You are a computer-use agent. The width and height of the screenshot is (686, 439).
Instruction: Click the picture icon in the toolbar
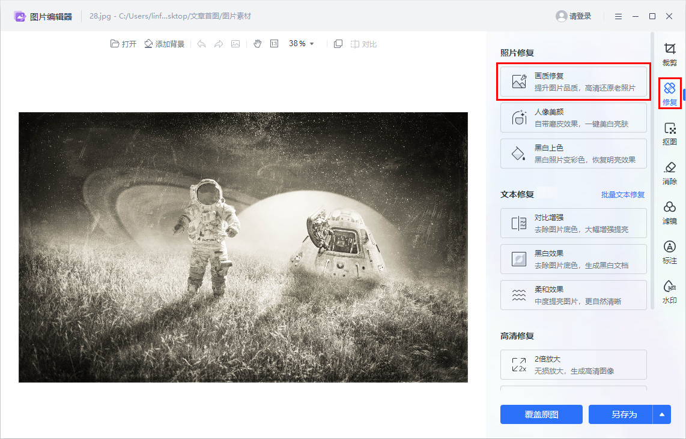coord(235,44)
